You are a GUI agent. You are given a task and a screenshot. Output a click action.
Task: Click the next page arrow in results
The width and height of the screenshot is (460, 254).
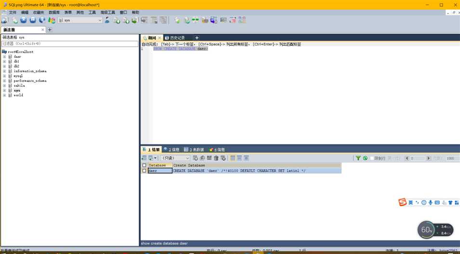tap(428, 158)
